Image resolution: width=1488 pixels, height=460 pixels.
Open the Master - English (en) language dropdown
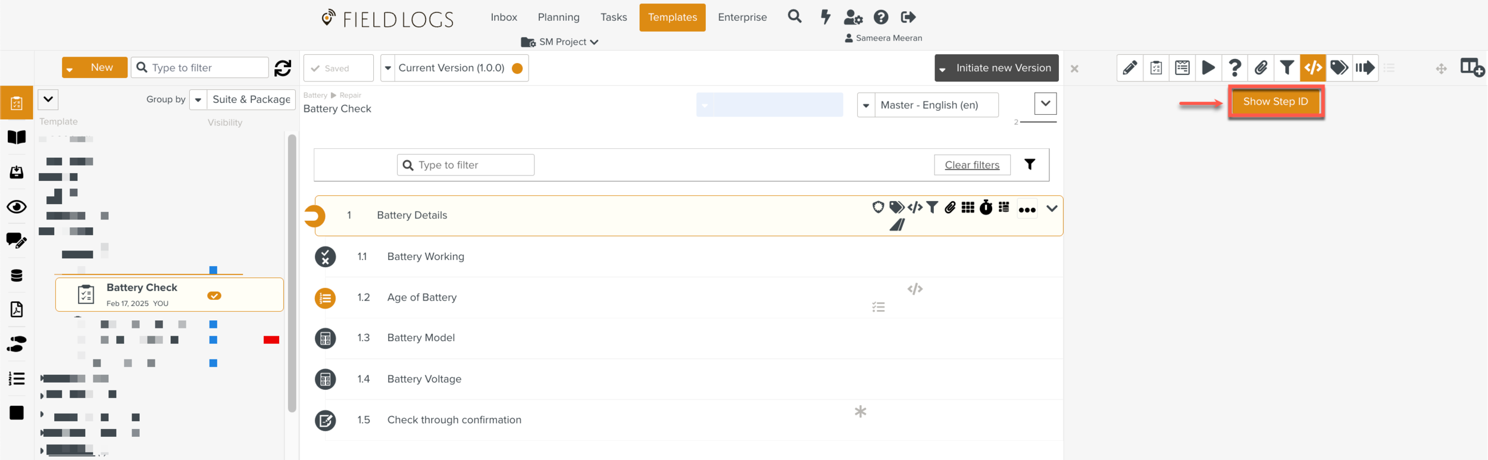click(928, 105)
